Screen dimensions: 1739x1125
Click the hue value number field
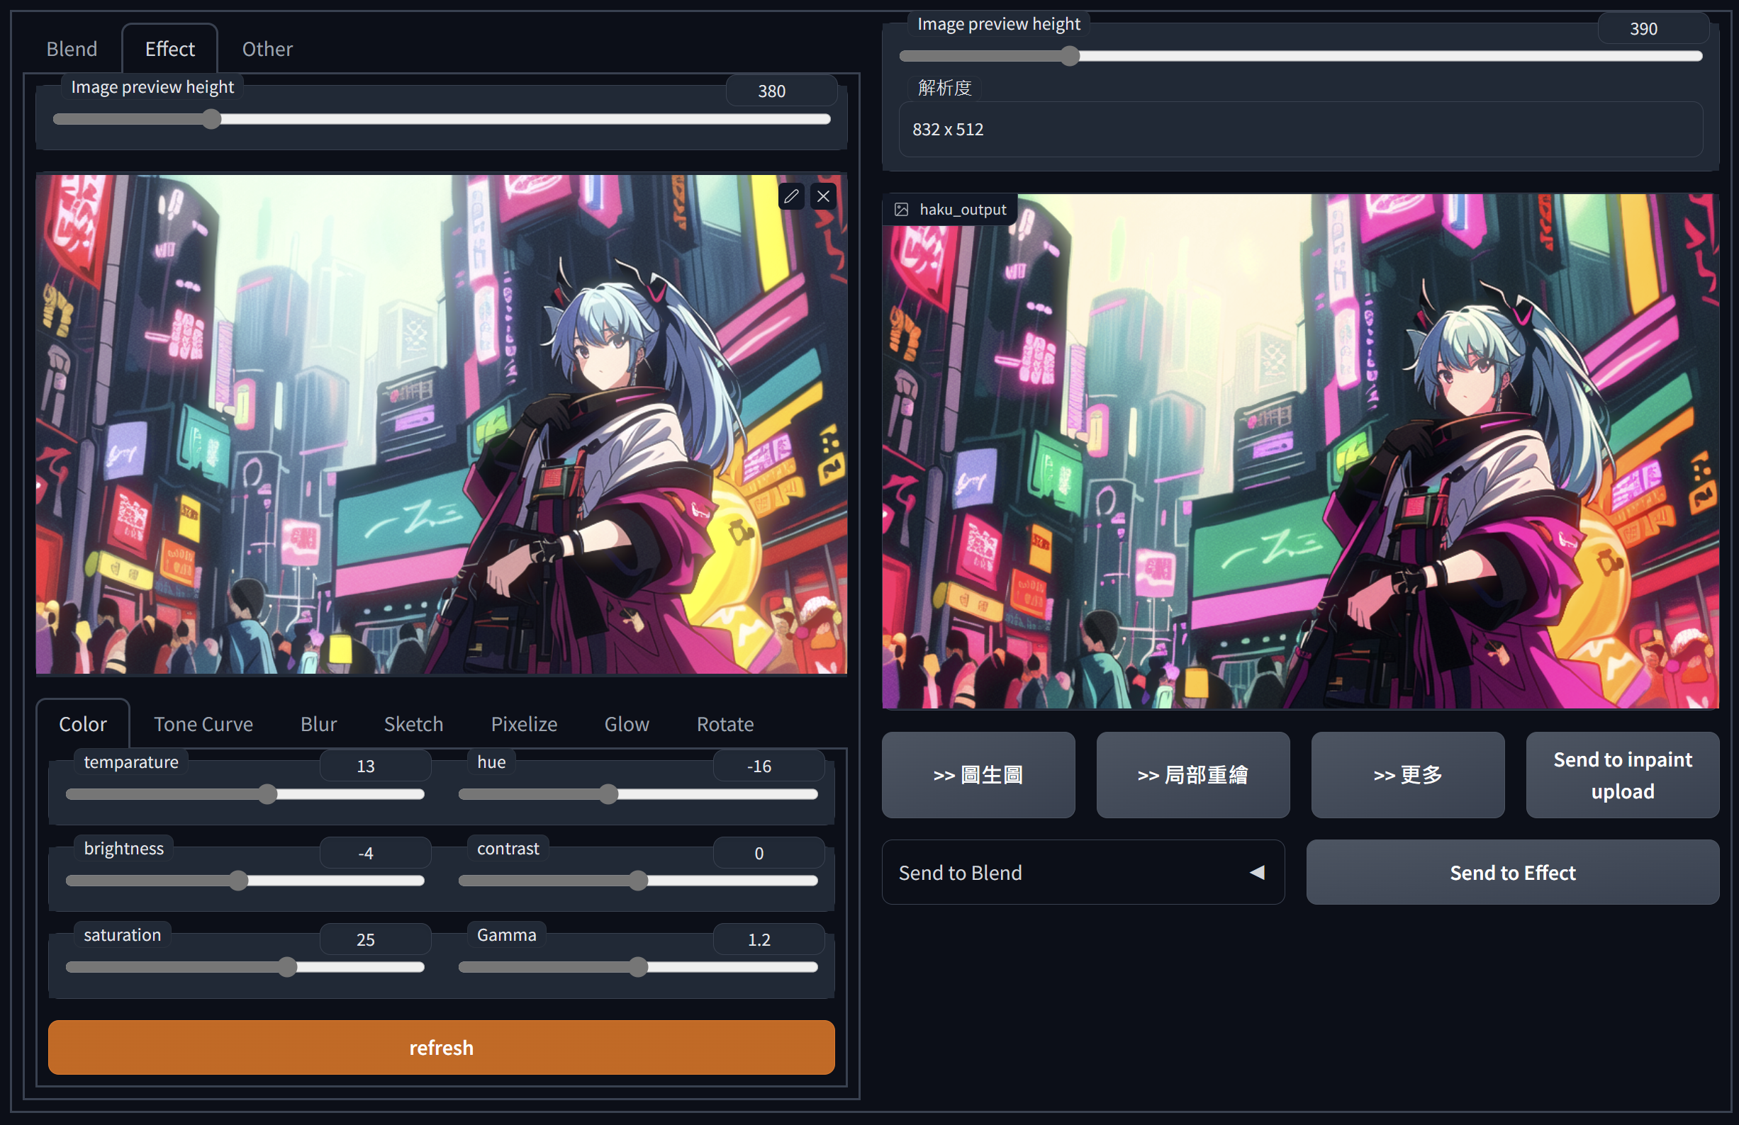(x=768, y=766)
